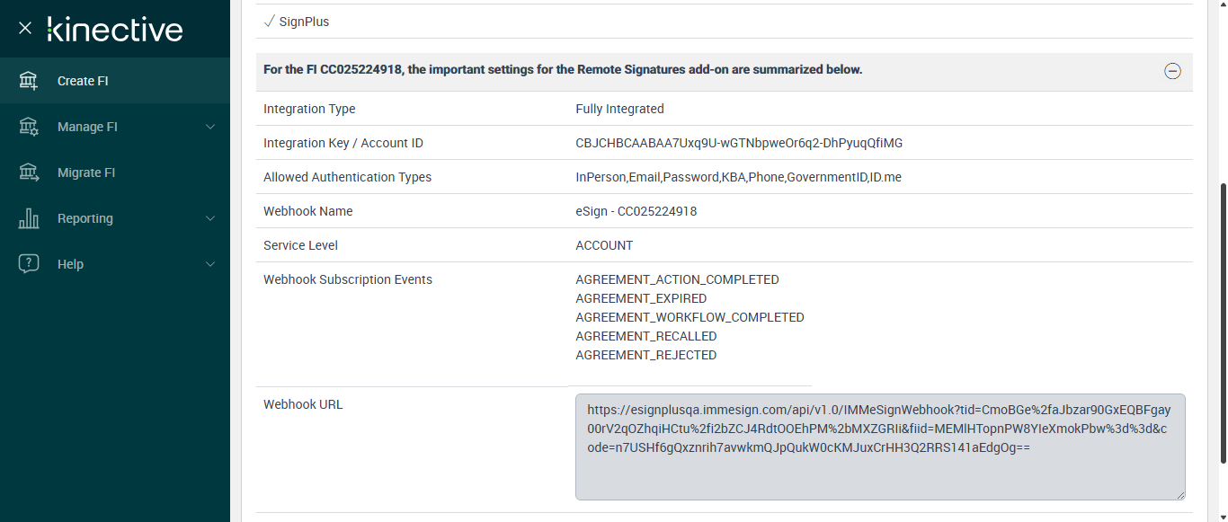1228x522 pixels.
Task: Expand the Help menu chevron
Action: click(210, 264)
